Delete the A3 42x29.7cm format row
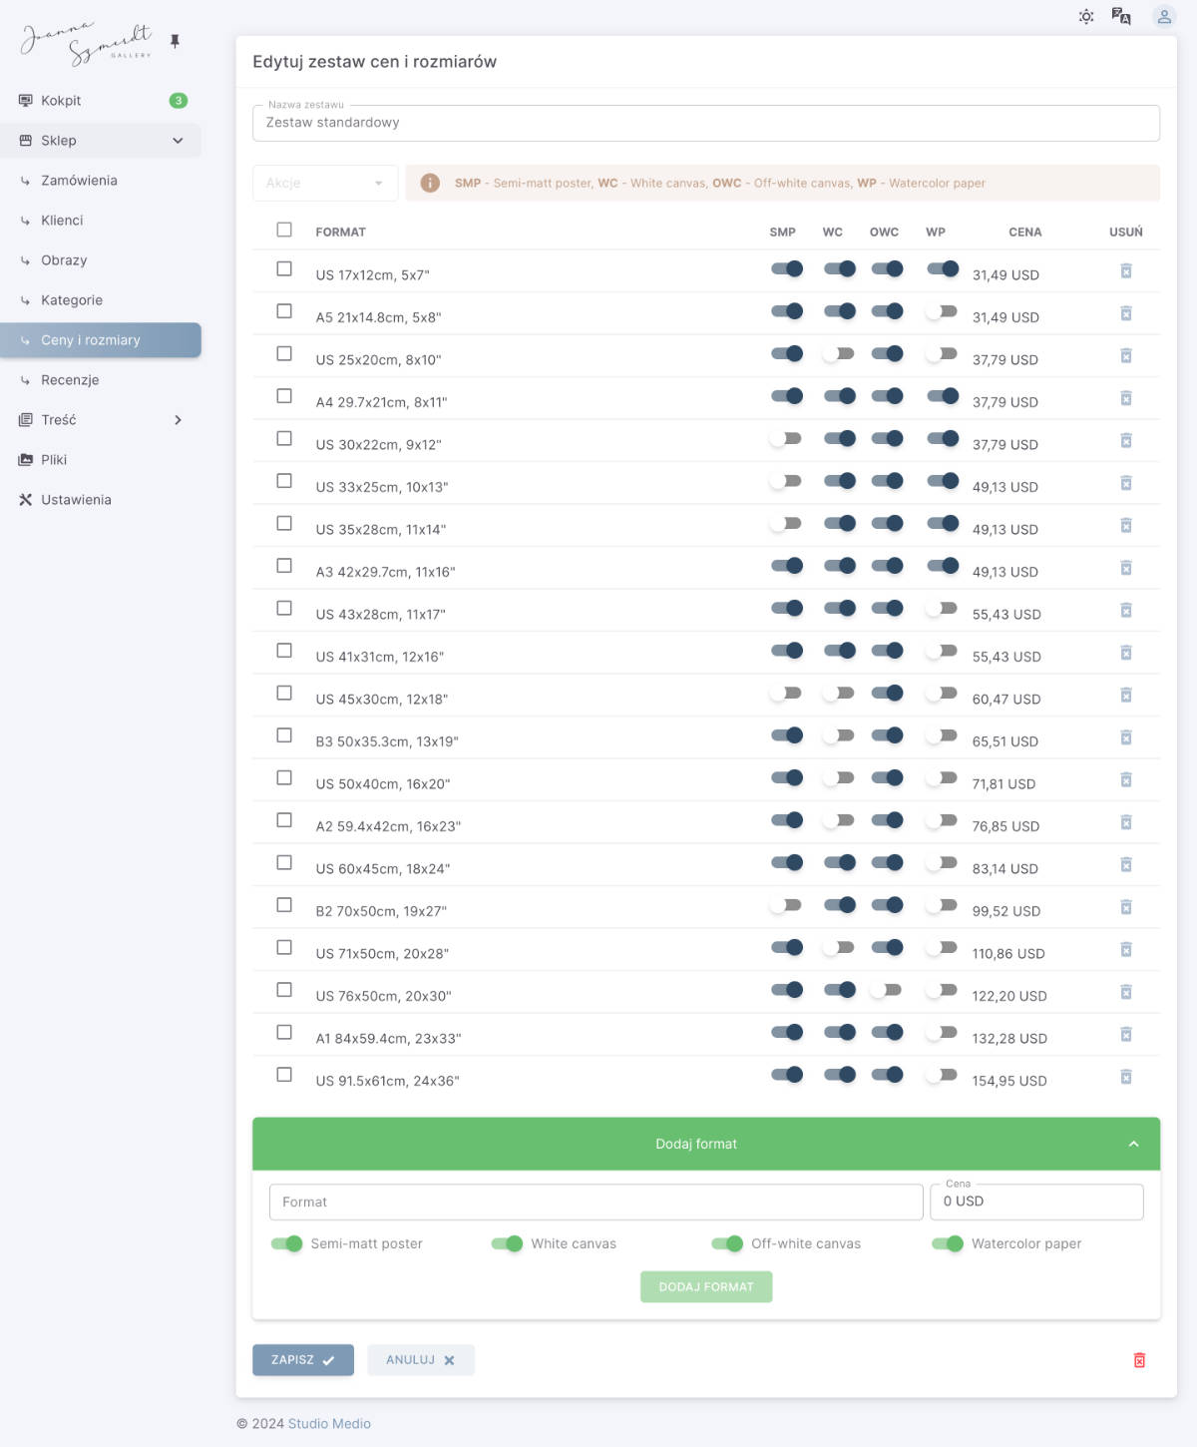The image size is (1197, 1447). (1126, 568)
